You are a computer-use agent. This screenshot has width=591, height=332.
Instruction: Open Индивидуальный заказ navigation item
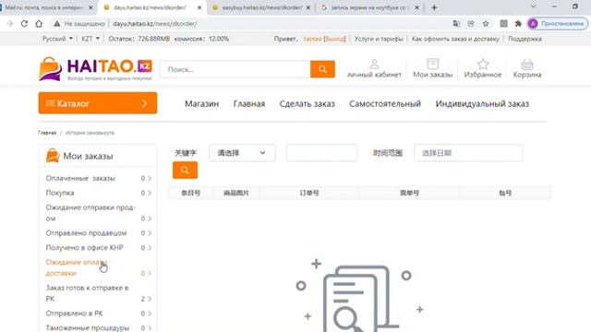(482, 104)
